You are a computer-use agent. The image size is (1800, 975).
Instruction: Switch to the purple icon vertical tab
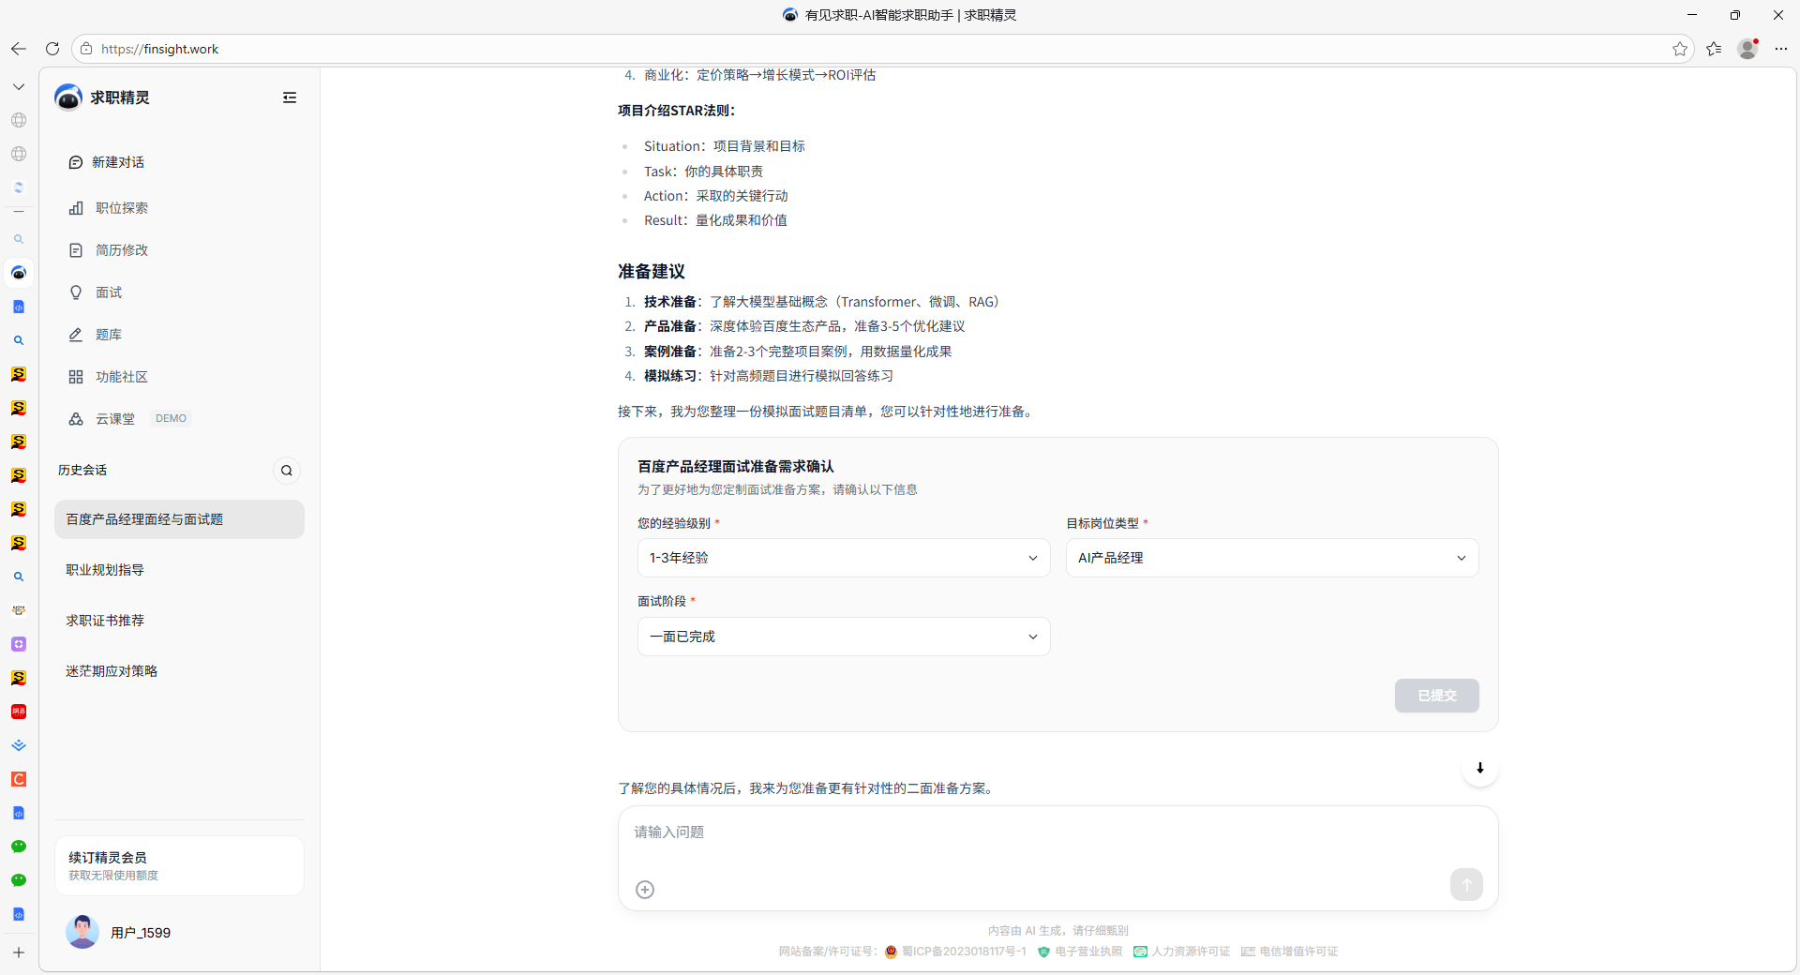19,644
